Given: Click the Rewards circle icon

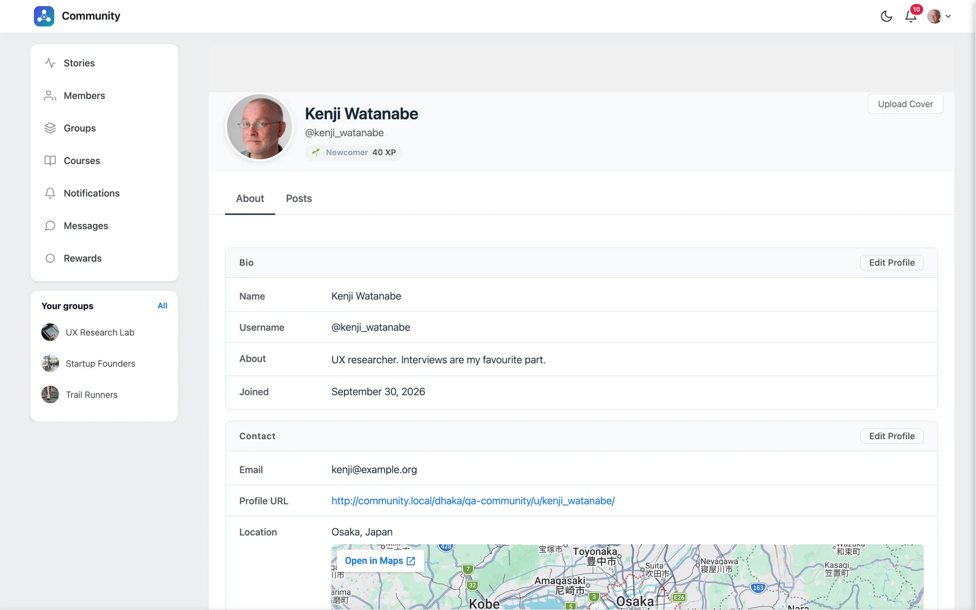Looking at the screenshot, I should coord(50,258).
